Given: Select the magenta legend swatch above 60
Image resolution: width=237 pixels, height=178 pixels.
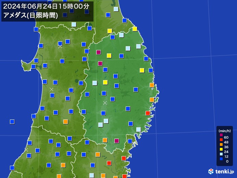Looking at the screenshot, I should (x=221, y=135).
